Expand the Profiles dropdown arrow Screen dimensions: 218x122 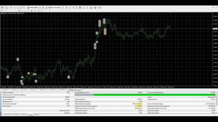[8, 7]
